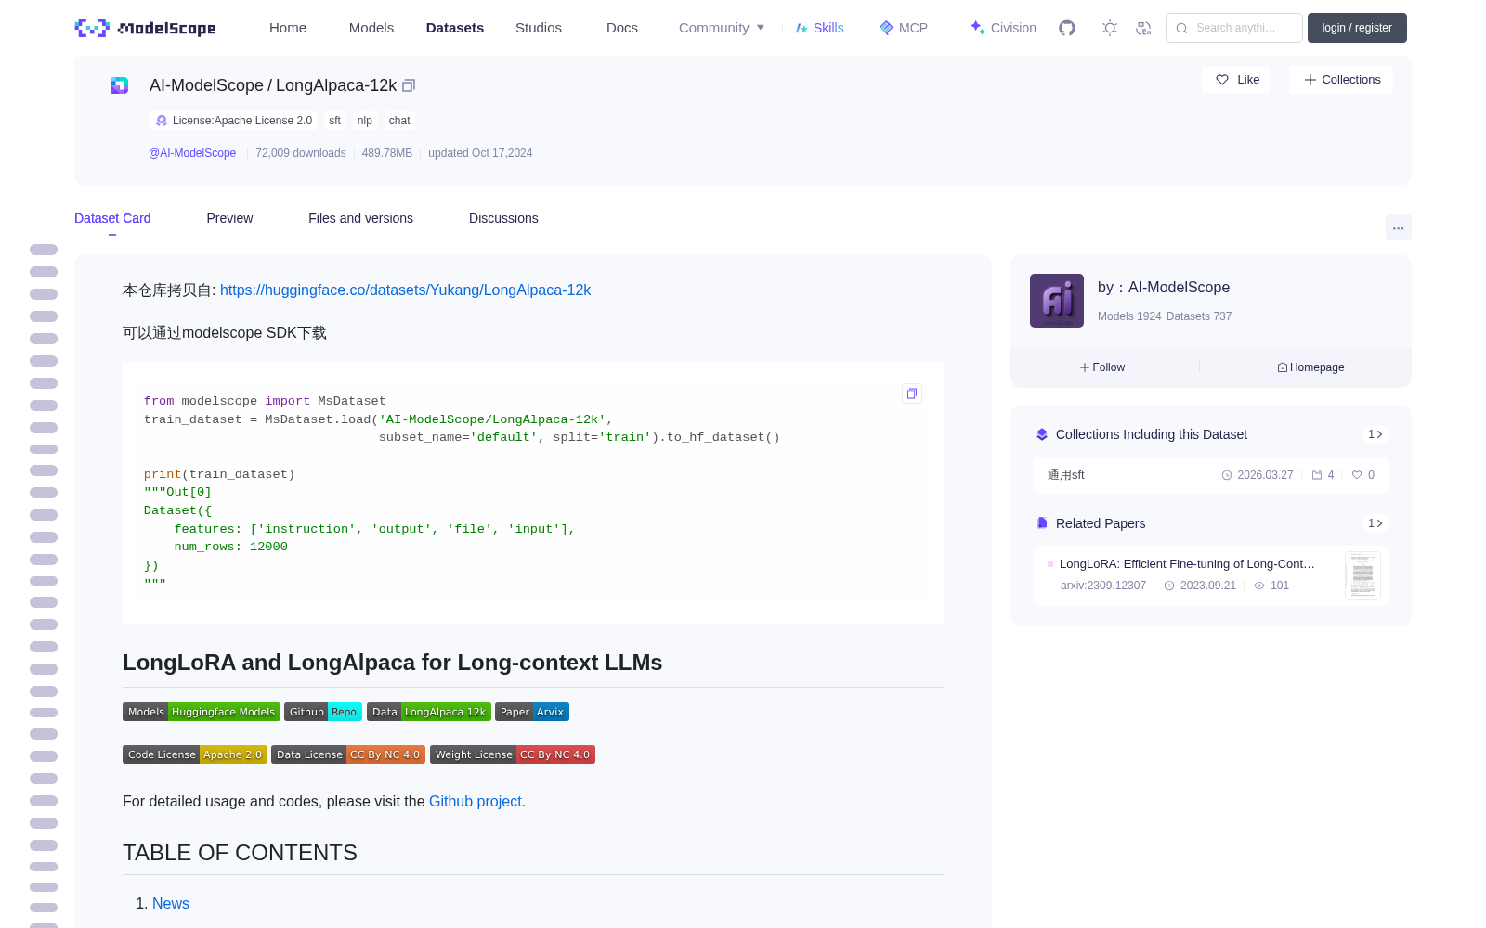The image size is (1486, 928).
Task: Copy dataset name AI-ModelScope/LongAlpaca-12k icon
Action: (409, 85)
